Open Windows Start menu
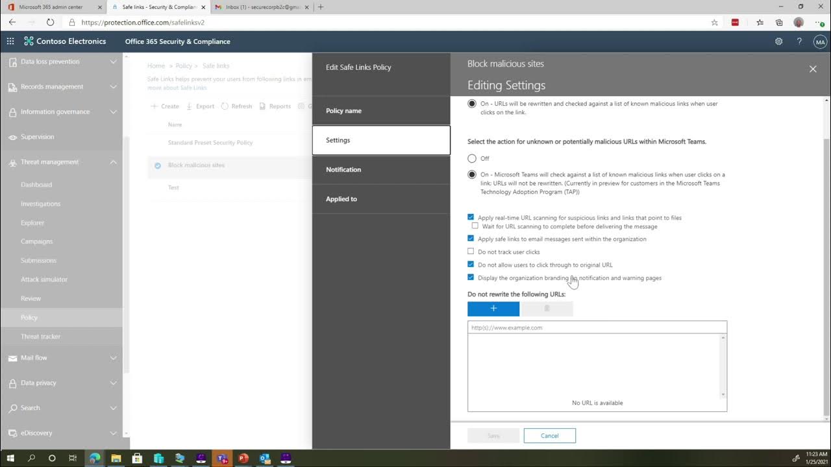Viewport: 831px width, 467px height. pos(11,458)
